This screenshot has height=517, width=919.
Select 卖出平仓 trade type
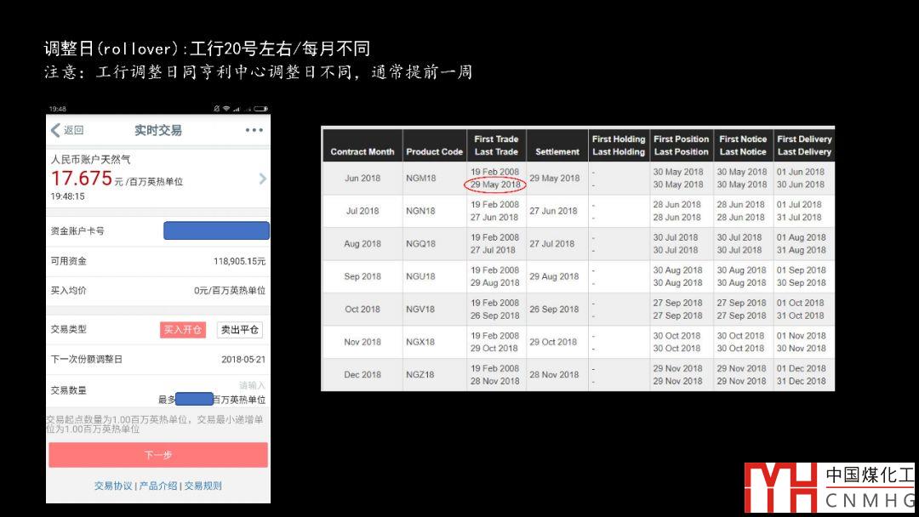(x=240, y=330)
